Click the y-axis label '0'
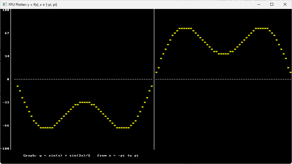 point(8,79)
